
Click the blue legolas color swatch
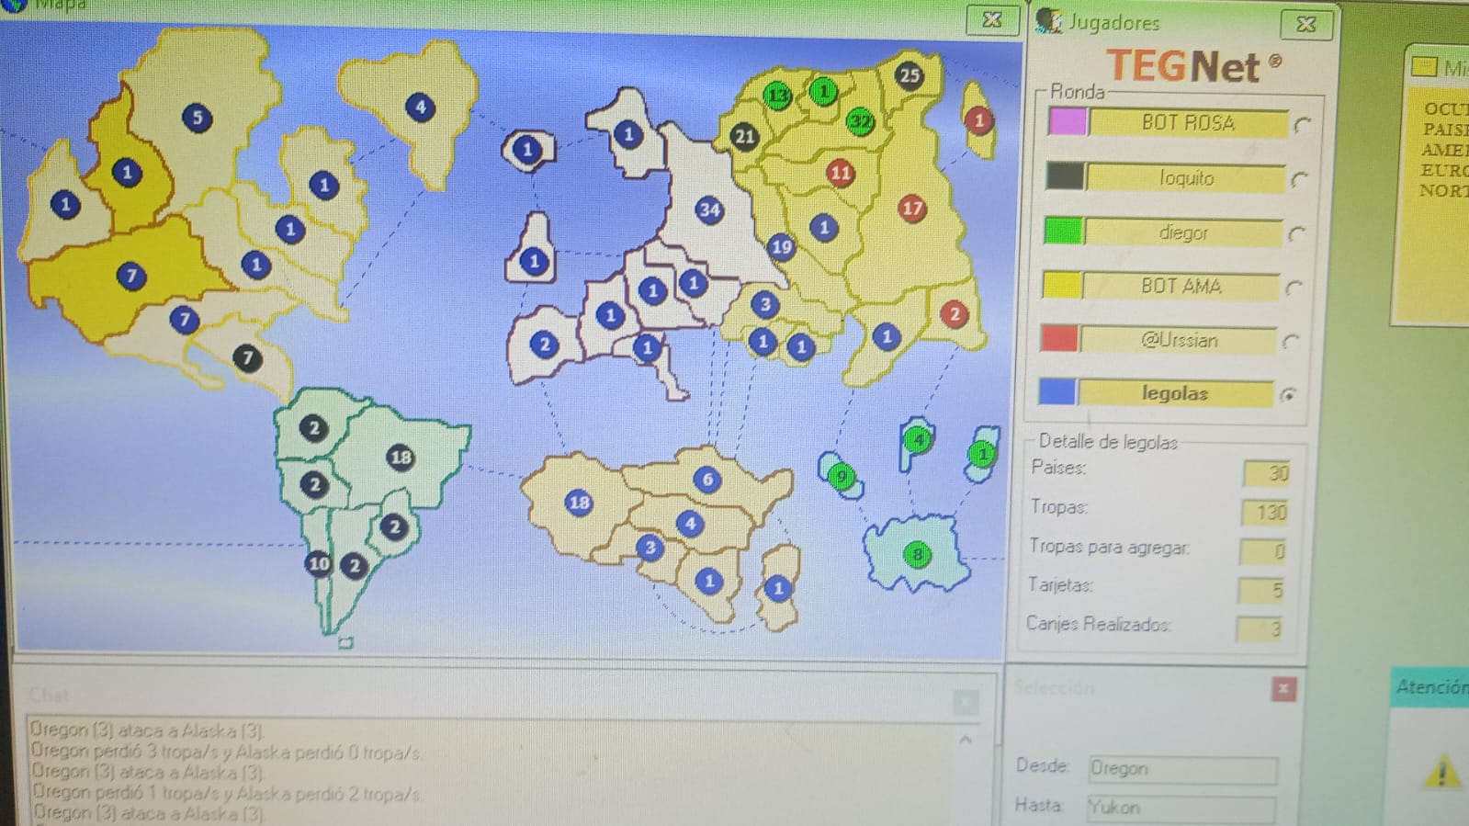1057,392
